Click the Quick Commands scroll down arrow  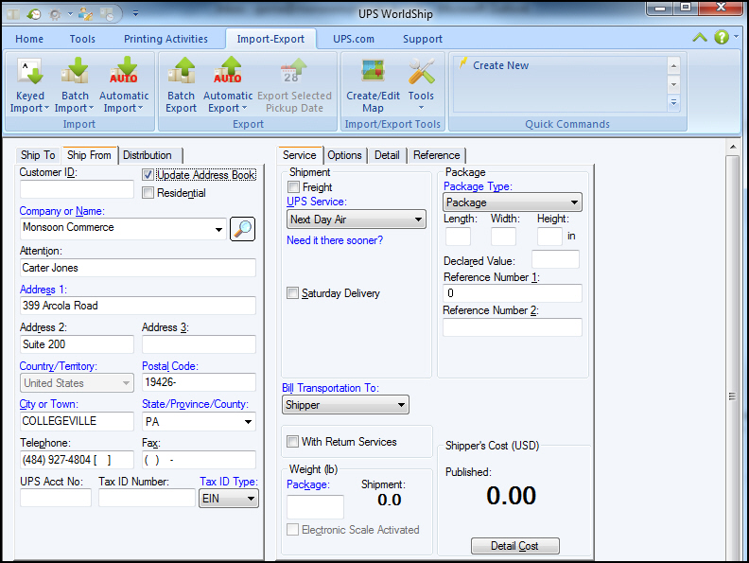pos(673,84)
